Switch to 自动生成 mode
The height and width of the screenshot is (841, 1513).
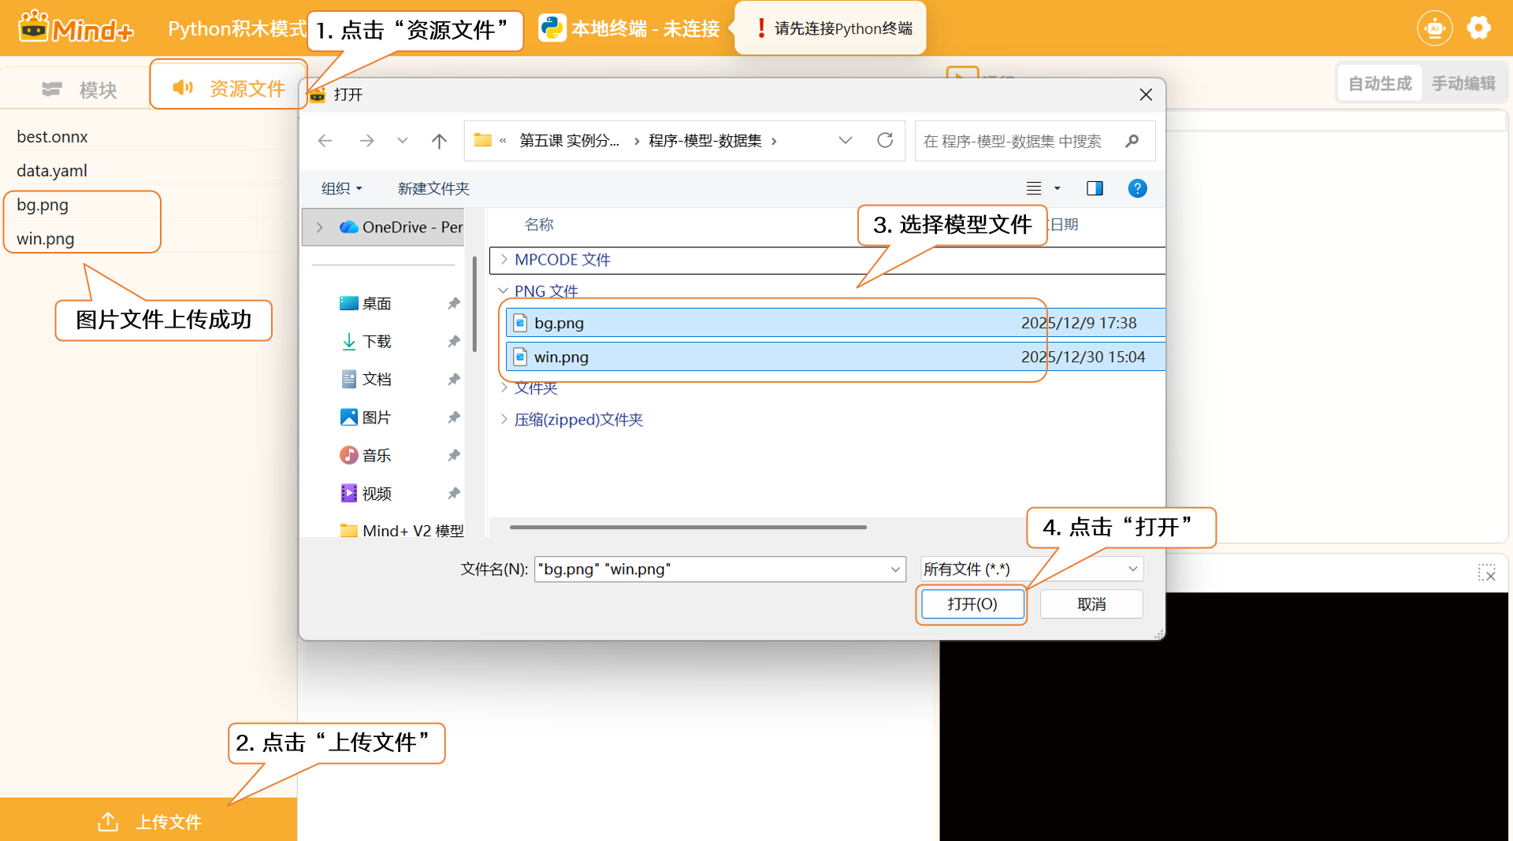click(x=1379, y=83)
